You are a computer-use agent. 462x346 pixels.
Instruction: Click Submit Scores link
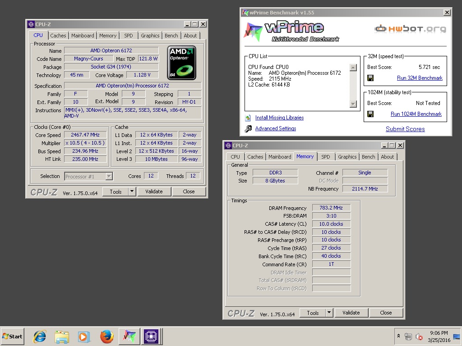[405, 129]
